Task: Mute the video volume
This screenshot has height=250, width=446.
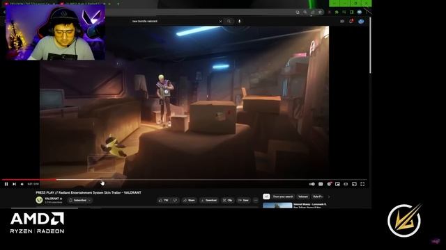Action: pyautogui.click(x=22, y=184)
